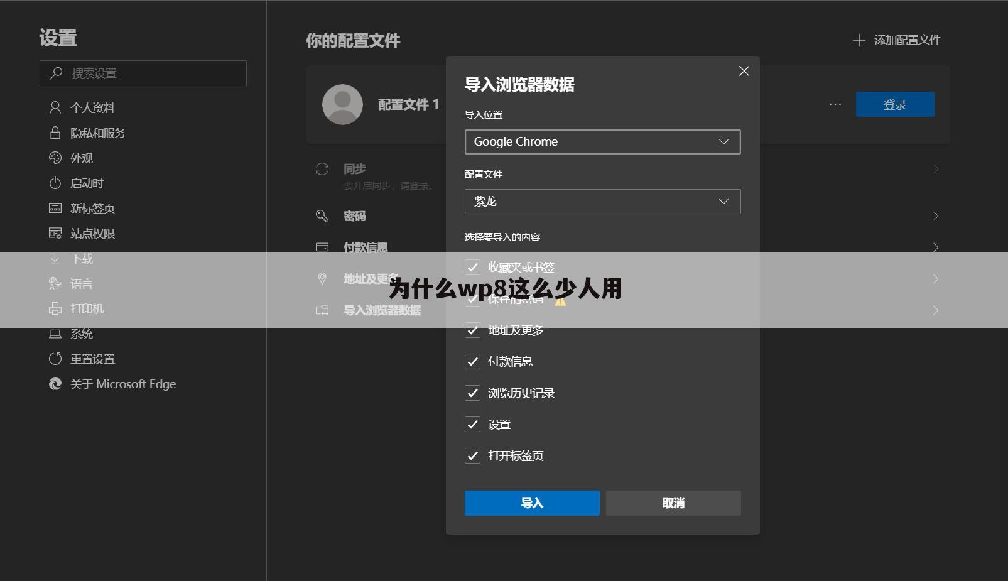Click the profile avatar picture

click(342, 104)
